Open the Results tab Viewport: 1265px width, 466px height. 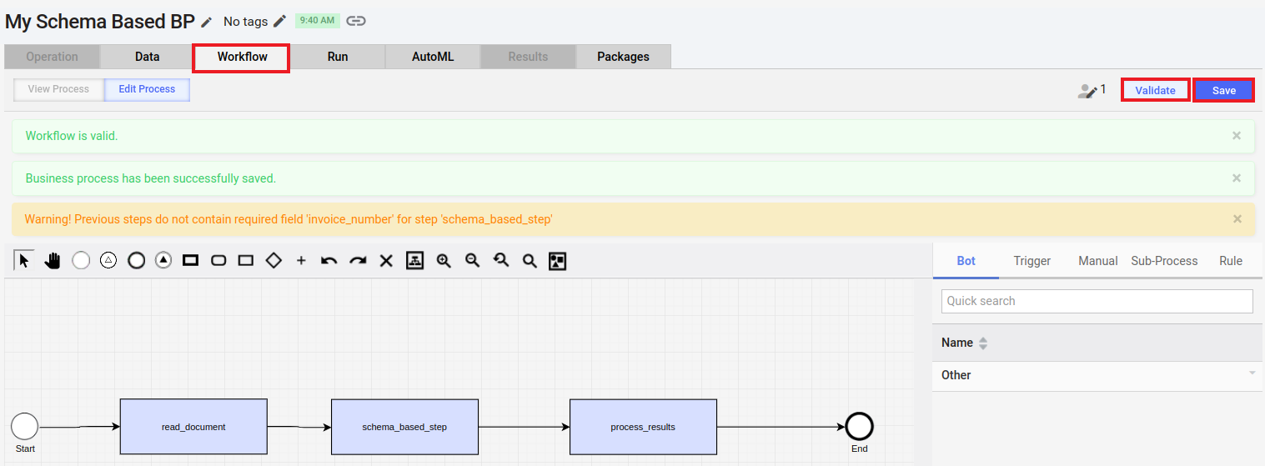[528, 57]
